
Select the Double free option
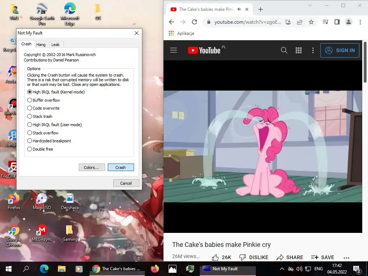[40, 149]
